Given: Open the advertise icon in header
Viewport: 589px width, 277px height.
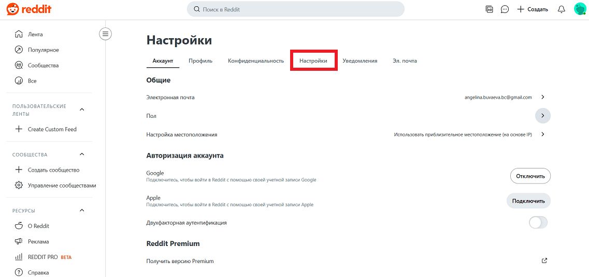Looking at the screenshot, I should [x=489, y=9].
